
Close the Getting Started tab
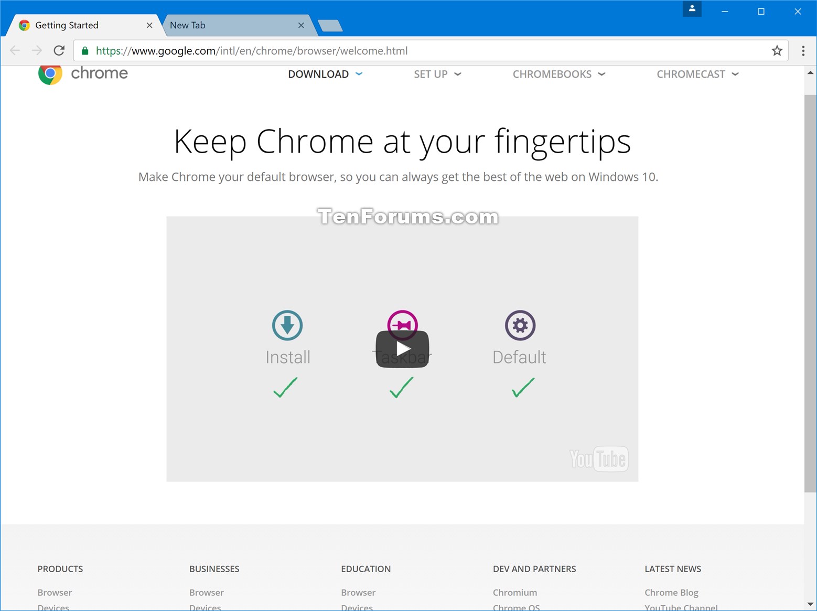point(149,25)
